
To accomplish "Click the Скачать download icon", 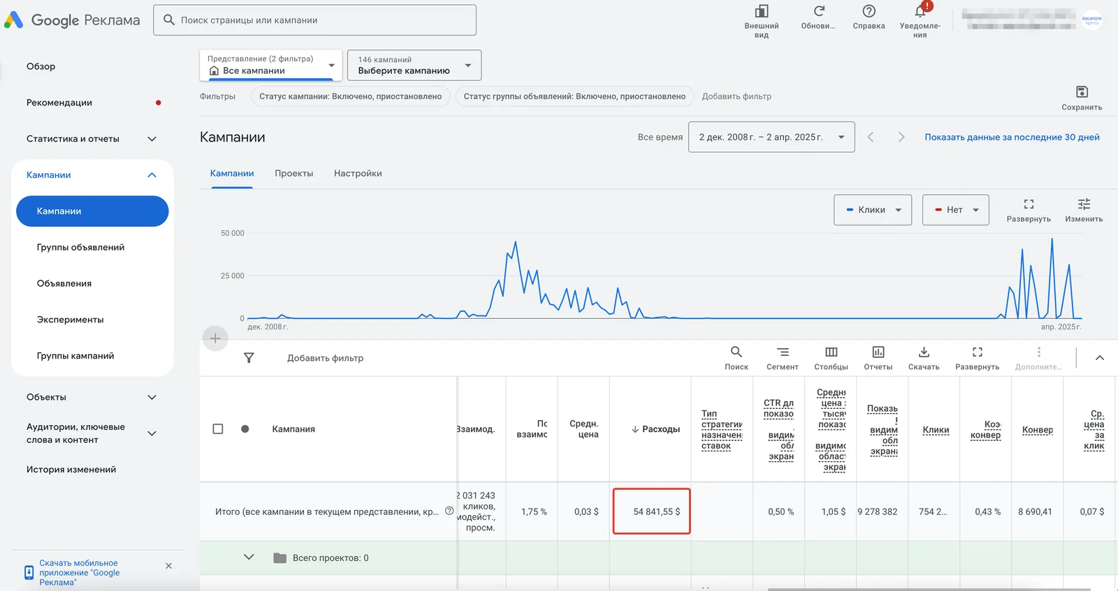I will click(924, 352).
